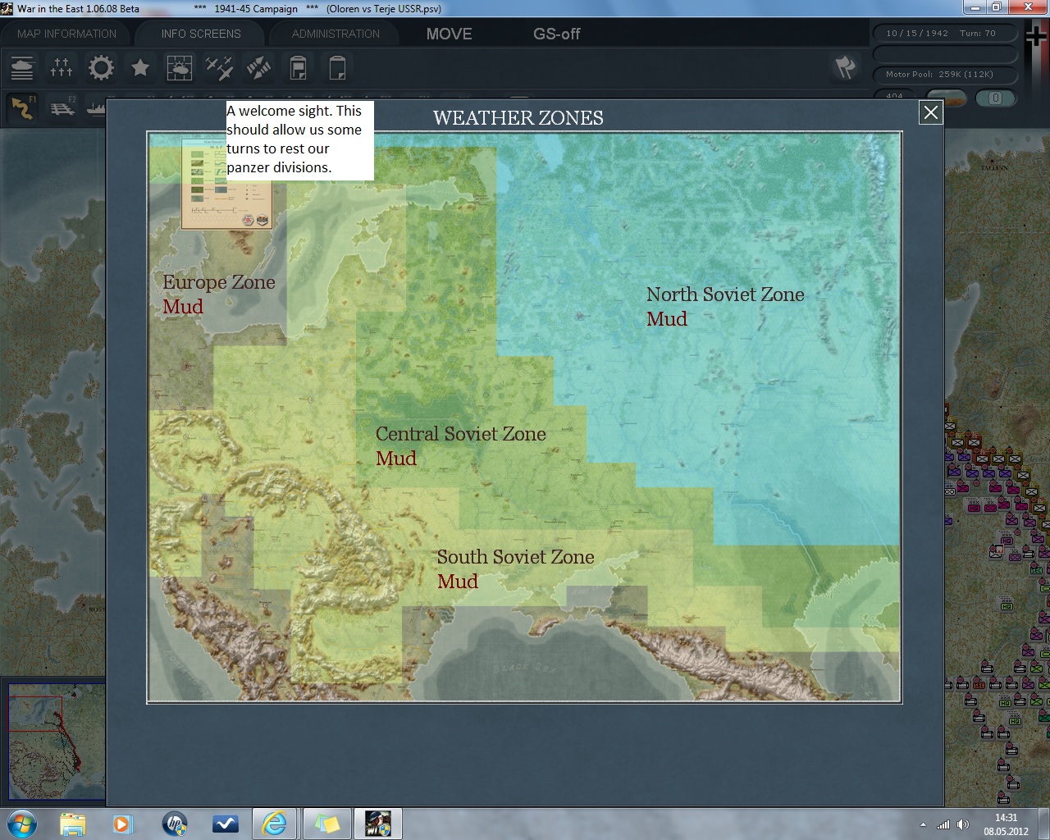Click the weather indicator pill in header
1050x840 pixels.
point(947,98)
